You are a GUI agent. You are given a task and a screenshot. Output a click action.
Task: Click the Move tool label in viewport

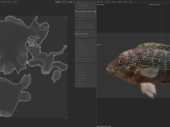[100, 45]
